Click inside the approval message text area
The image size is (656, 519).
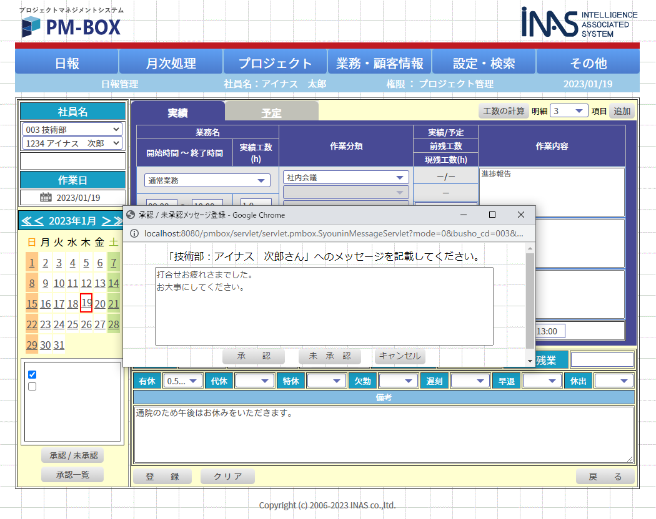(x=324, y=312)
